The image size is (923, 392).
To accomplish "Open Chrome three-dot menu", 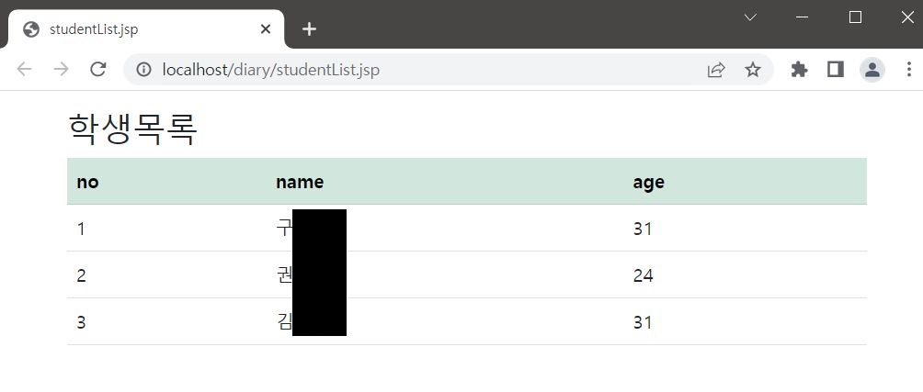I will coord(908,70).
